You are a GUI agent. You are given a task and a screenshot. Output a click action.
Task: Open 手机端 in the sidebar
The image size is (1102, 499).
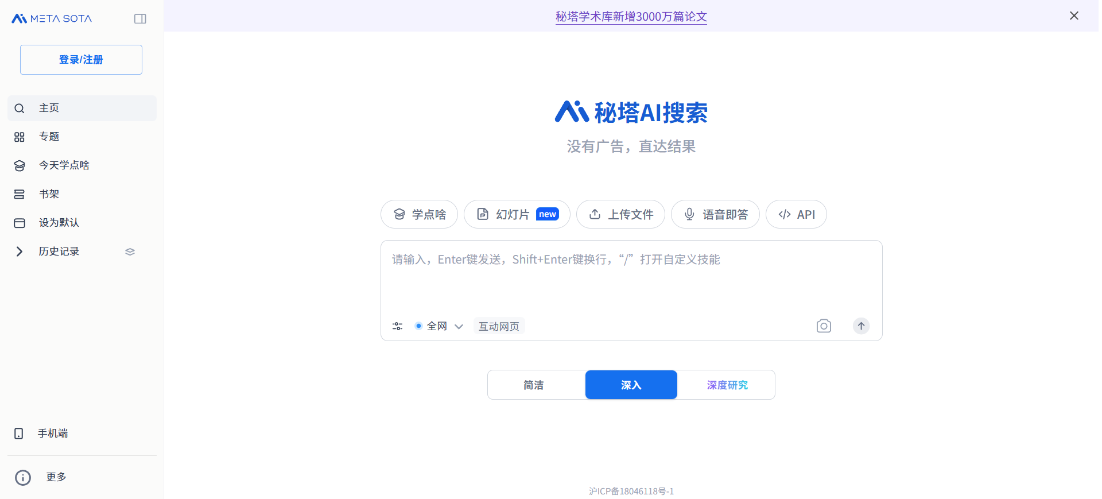82,434
